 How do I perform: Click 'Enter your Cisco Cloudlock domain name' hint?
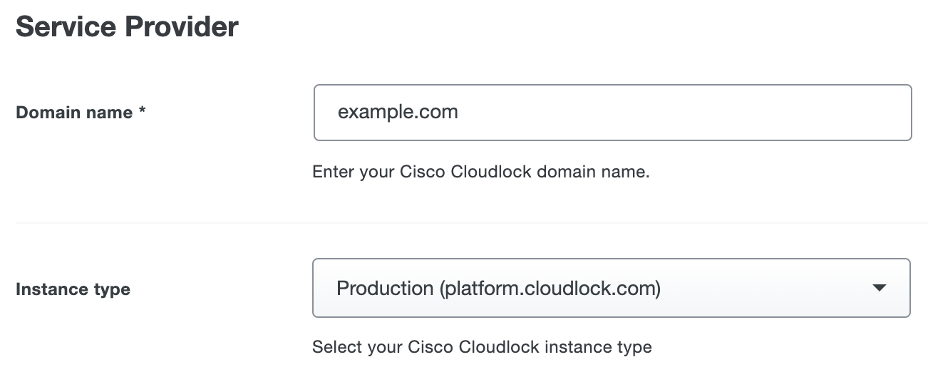480,172
